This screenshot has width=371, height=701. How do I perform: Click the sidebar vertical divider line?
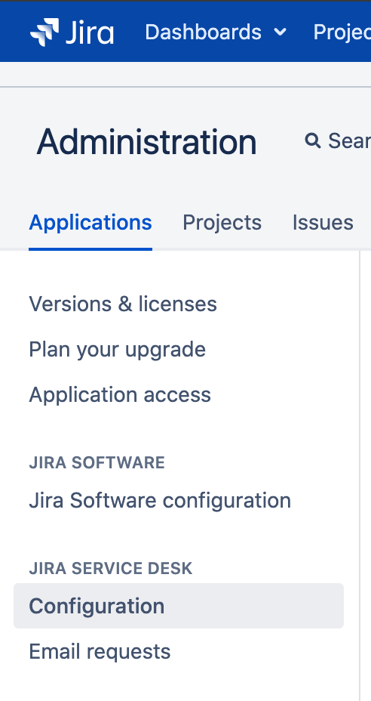360,476
